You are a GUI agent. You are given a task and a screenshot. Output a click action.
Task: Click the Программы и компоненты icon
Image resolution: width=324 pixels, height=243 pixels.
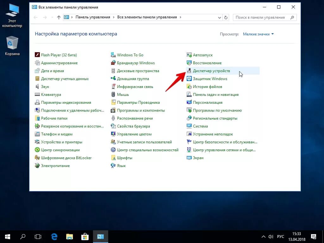pyautogui.click(x=113, y=110)
